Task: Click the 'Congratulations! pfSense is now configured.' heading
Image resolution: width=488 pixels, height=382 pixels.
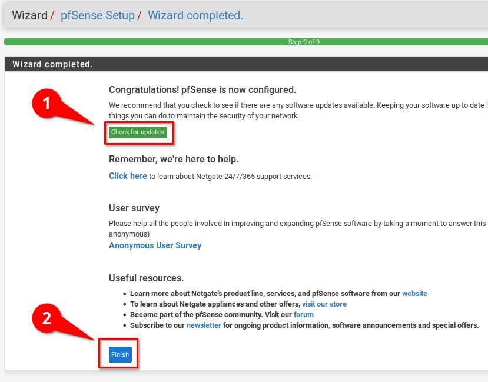Action: point(202,89)
